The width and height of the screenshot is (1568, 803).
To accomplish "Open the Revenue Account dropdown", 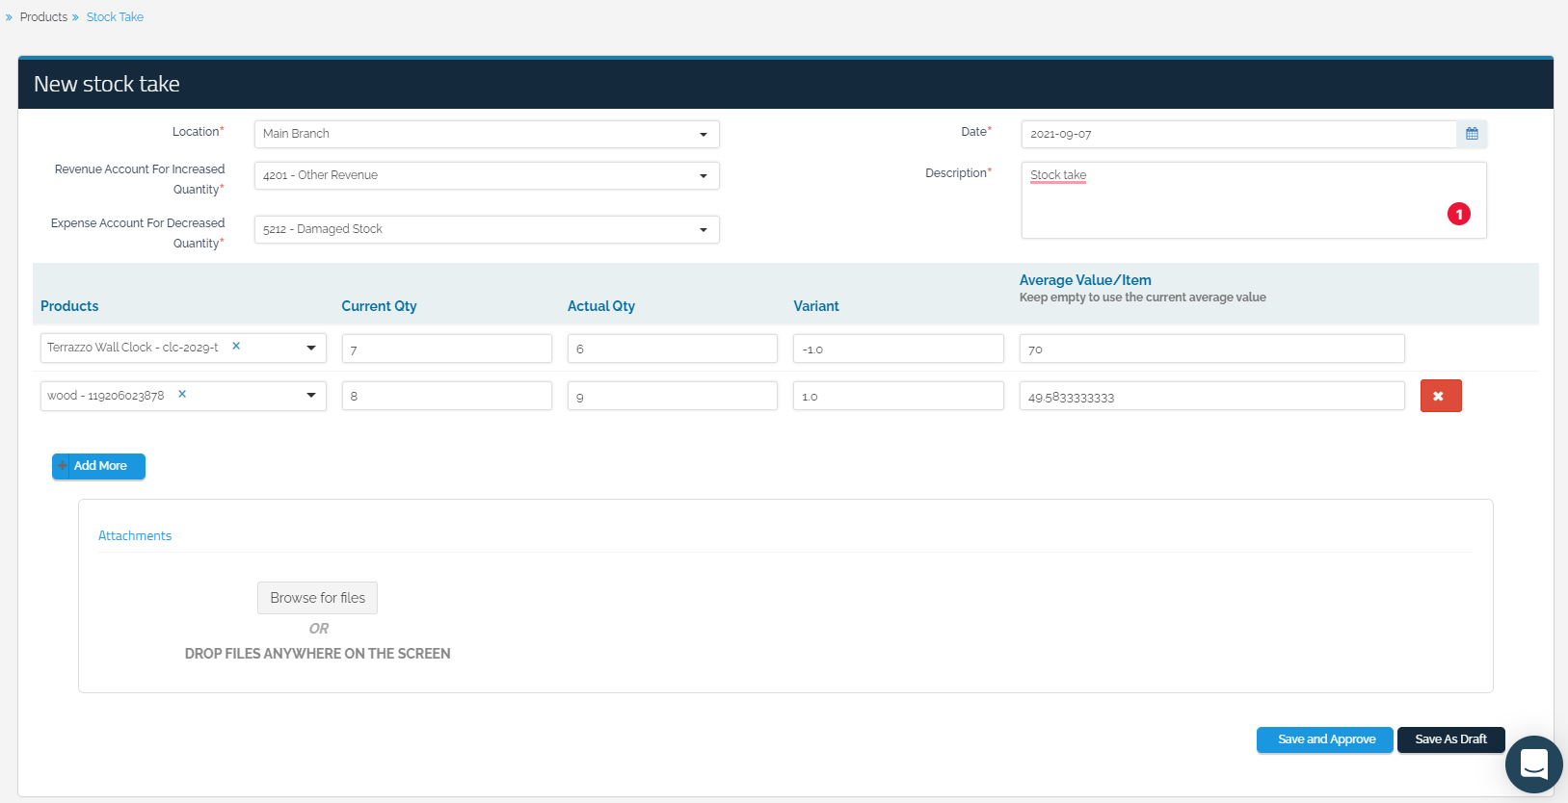I will click(703, 176).
